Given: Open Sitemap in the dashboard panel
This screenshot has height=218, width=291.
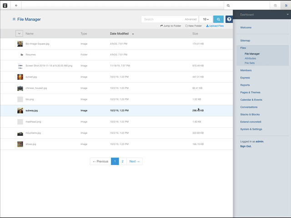Looking at the screenshot, I should tap(245, 40).
